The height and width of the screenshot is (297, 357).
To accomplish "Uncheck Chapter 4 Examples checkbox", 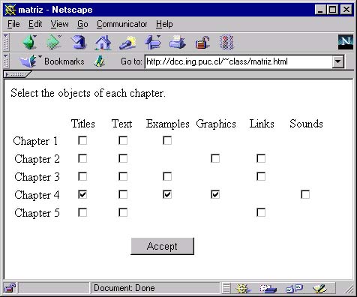I will pos(167,194).
